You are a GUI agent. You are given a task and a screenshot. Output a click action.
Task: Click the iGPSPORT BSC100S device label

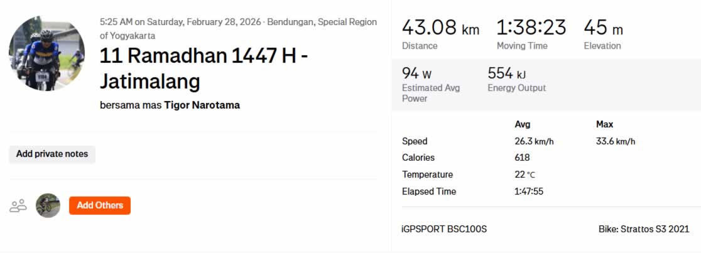coord(444,229)
